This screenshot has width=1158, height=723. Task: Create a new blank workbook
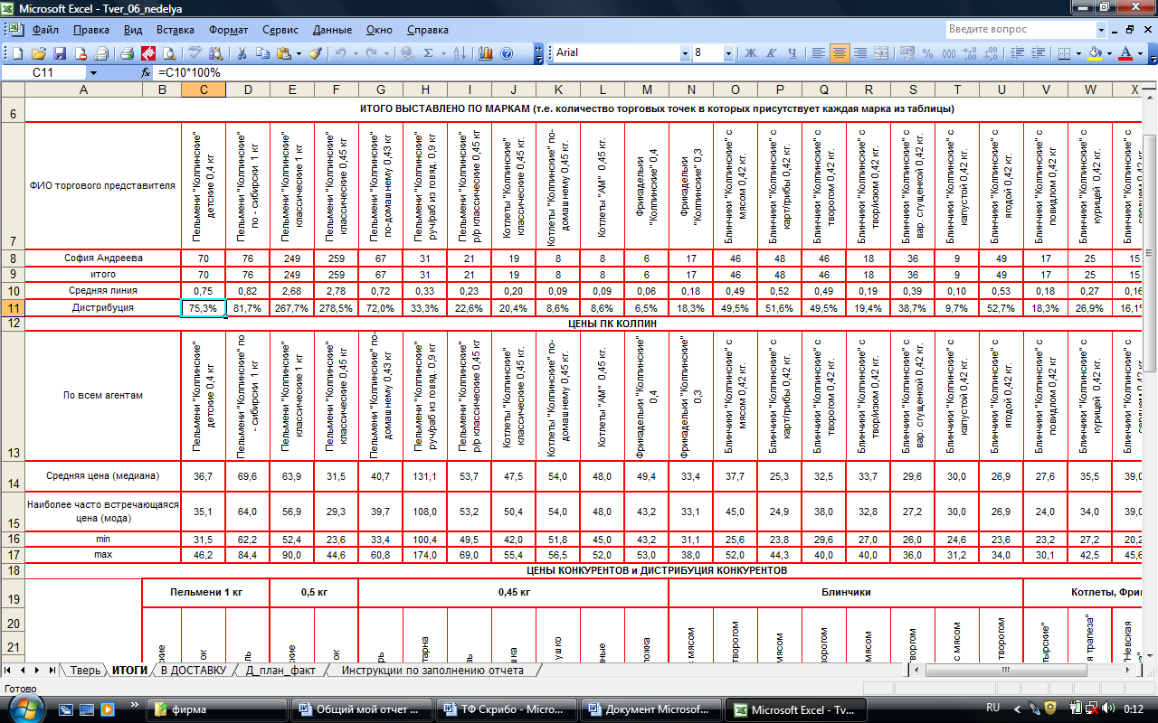tap(17, 53)
